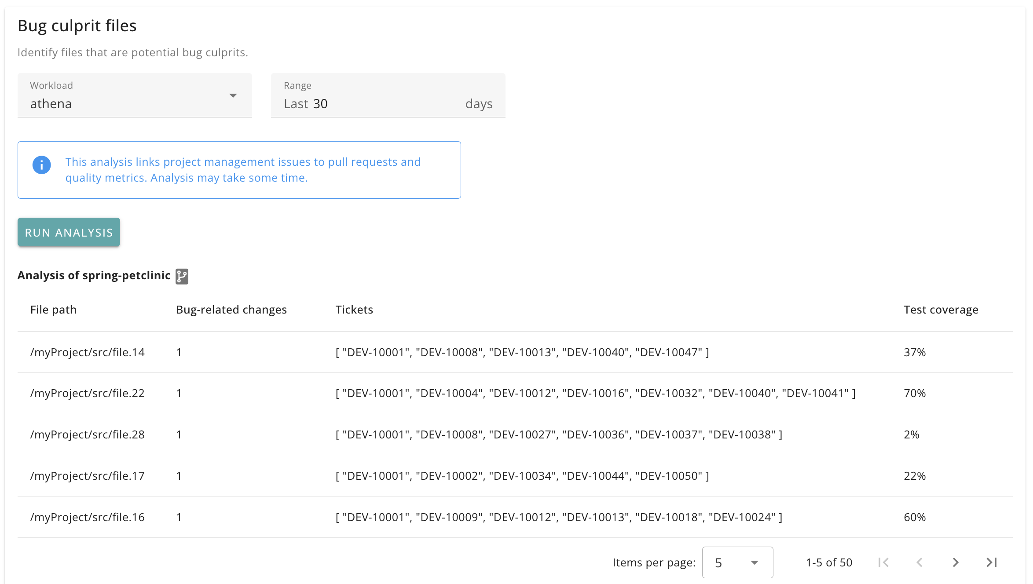Click the 22% test coverage value
Viewport: 1033px width, 584px height.
915,476
